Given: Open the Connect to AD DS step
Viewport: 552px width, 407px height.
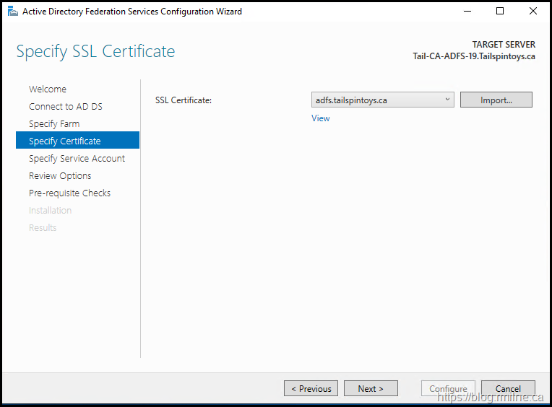Looking at the screenshot, I should 66,107.
